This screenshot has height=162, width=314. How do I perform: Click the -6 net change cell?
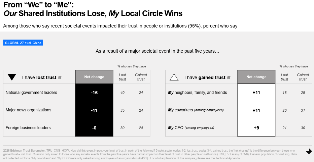94,127
